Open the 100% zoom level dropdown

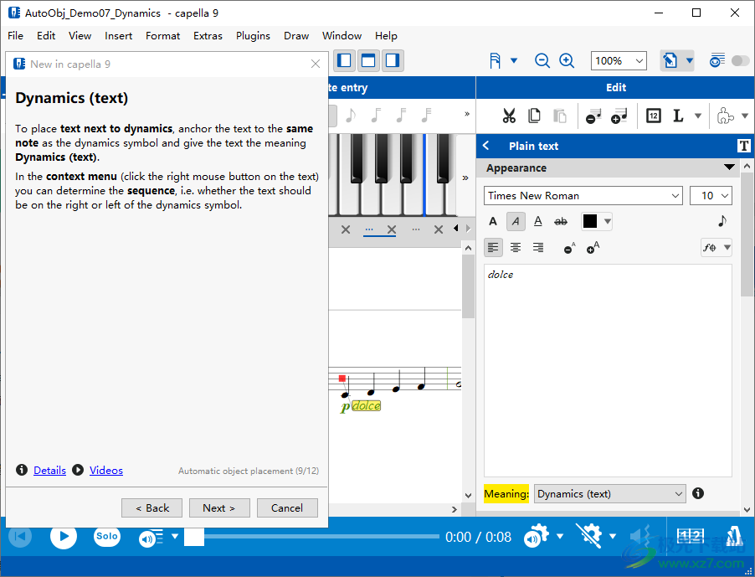coord(619,60)
